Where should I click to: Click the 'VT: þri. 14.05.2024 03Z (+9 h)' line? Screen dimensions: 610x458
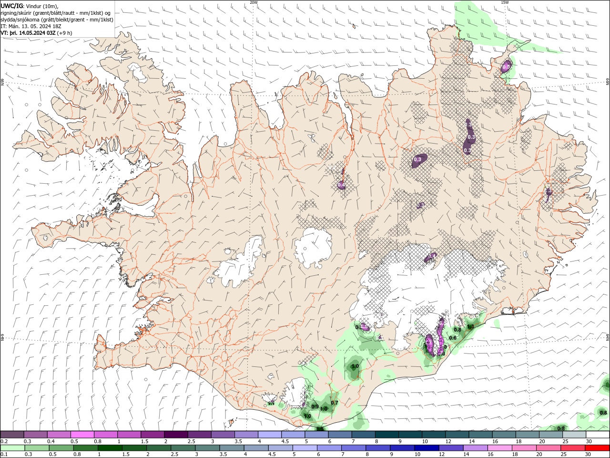(x=37, y=33)
